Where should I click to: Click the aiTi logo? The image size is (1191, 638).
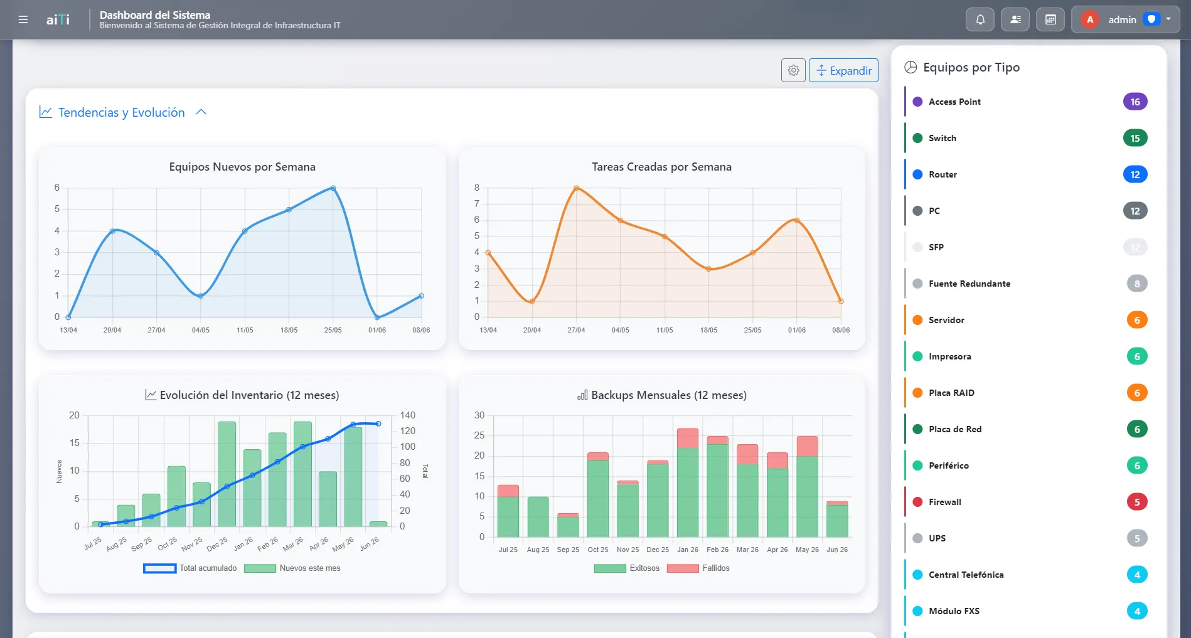[58, 20]
